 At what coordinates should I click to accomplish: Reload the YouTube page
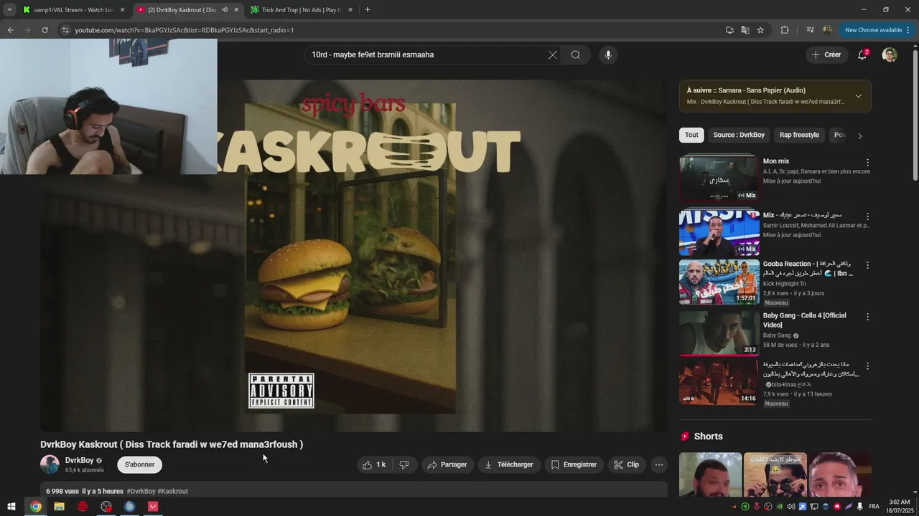[45, 30]
